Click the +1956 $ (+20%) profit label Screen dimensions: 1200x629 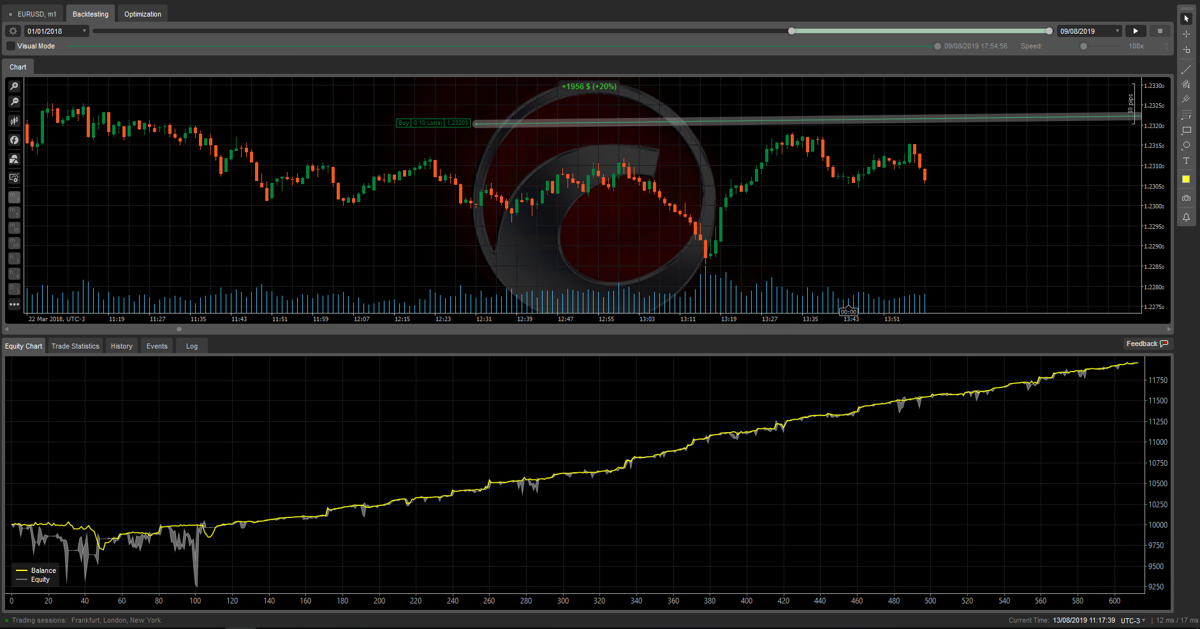[589, 87]
